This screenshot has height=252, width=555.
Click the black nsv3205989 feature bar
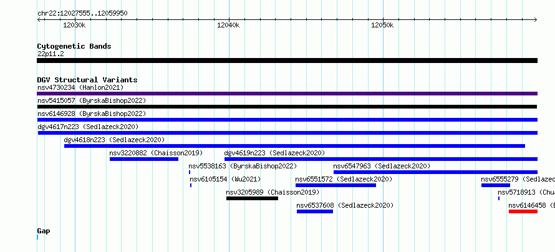tap(252, 198)
